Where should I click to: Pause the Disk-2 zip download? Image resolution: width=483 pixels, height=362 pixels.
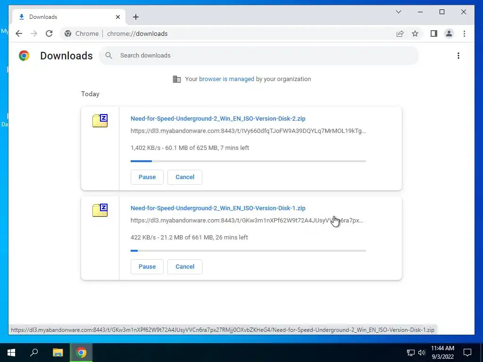[x=147, y=177]
